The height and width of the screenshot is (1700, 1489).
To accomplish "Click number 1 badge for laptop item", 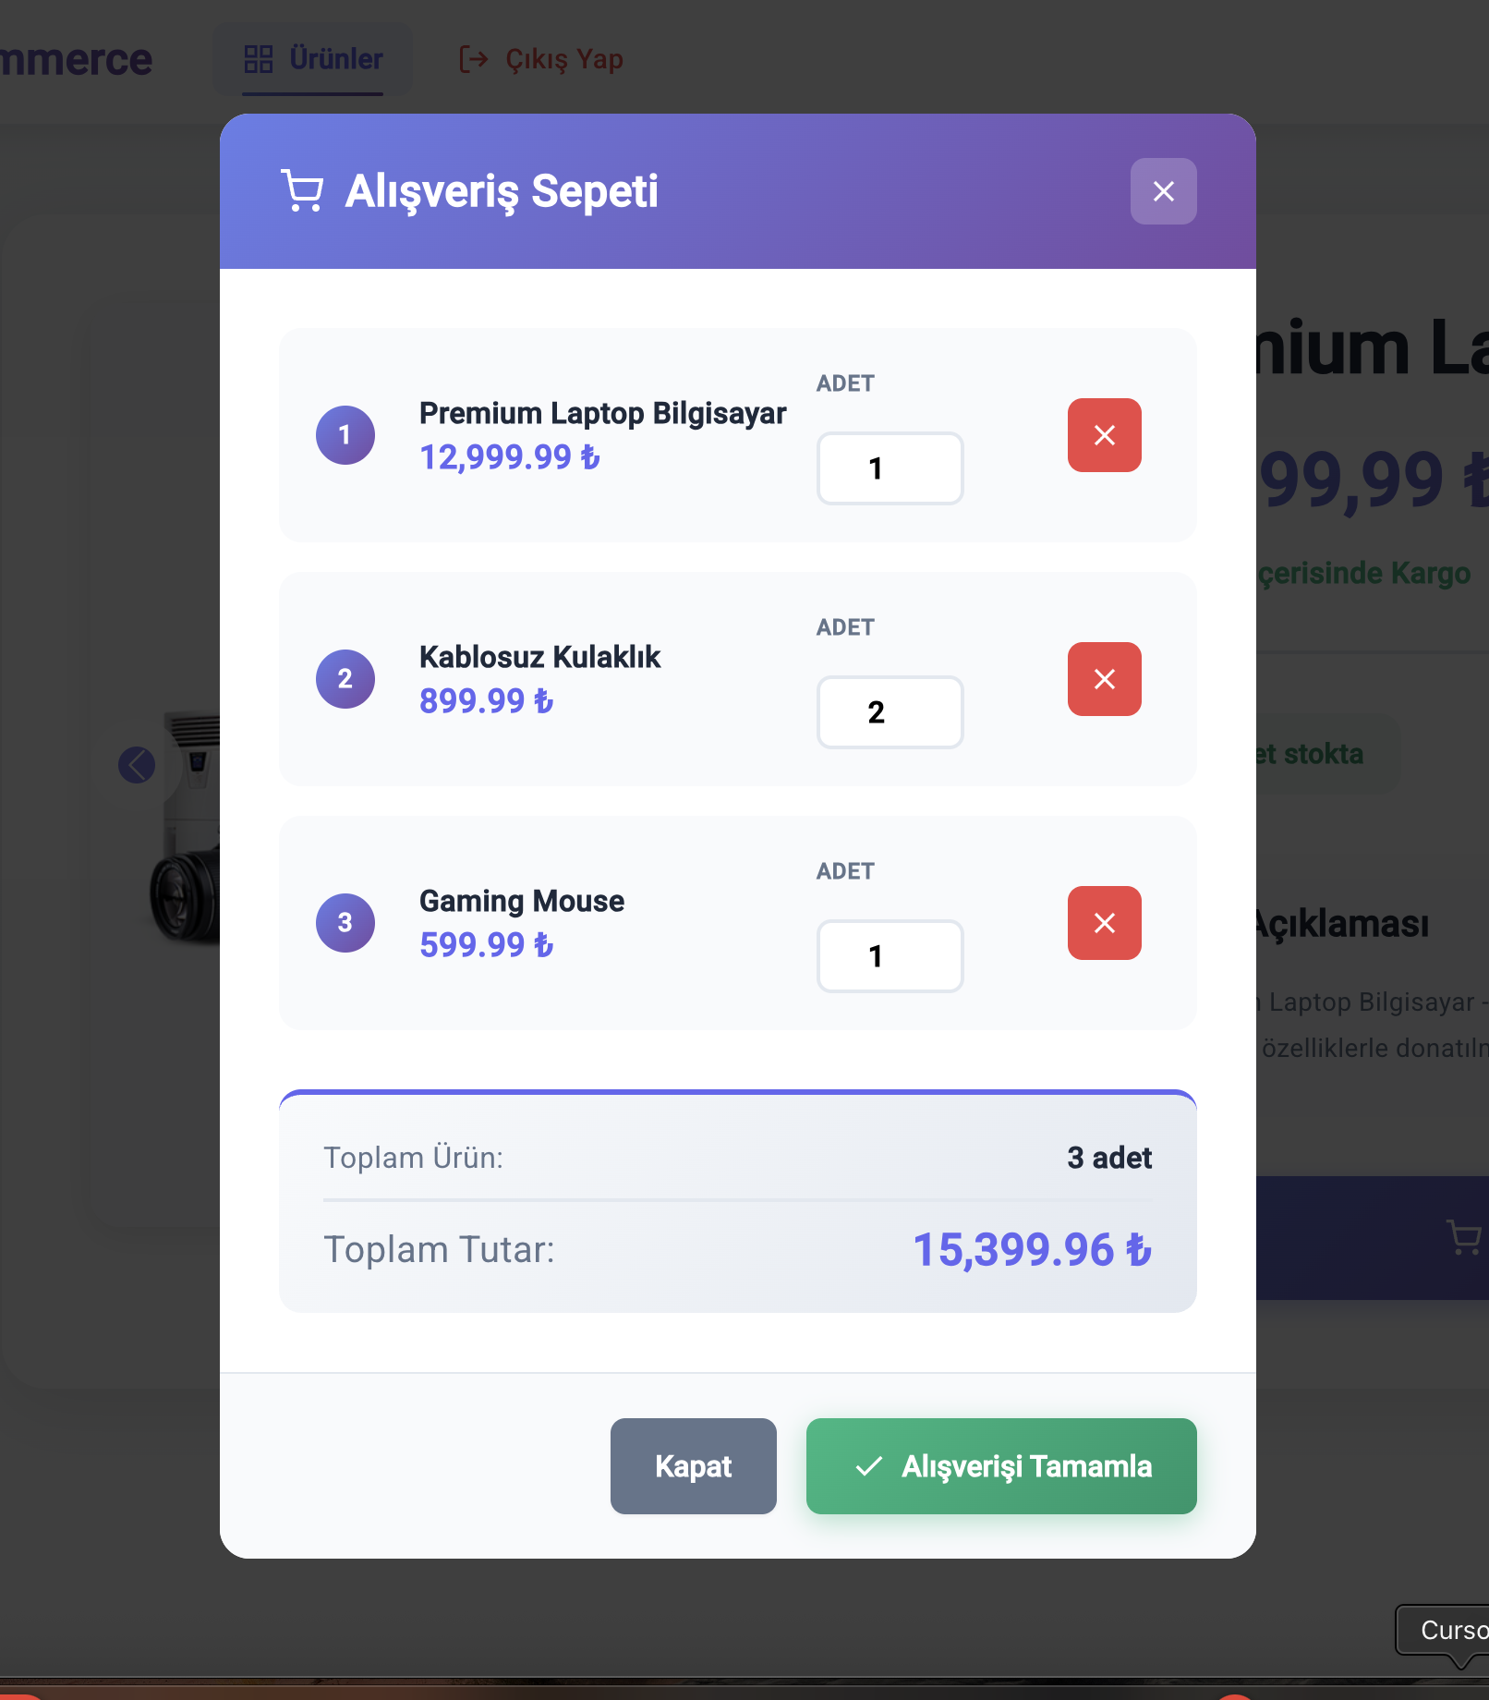I will click(x=345, y=435).
